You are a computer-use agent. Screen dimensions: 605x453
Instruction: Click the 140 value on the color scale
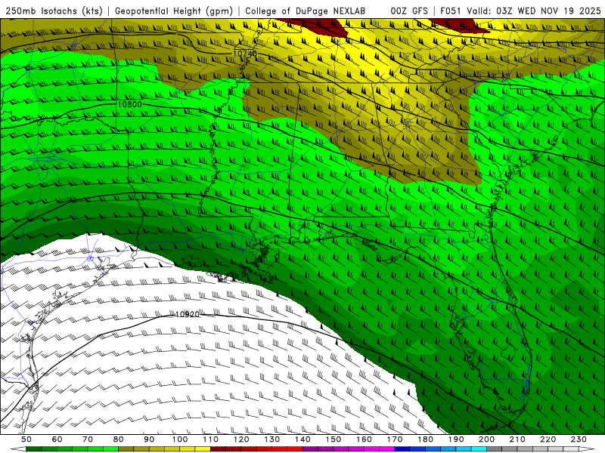coord(302,439)
